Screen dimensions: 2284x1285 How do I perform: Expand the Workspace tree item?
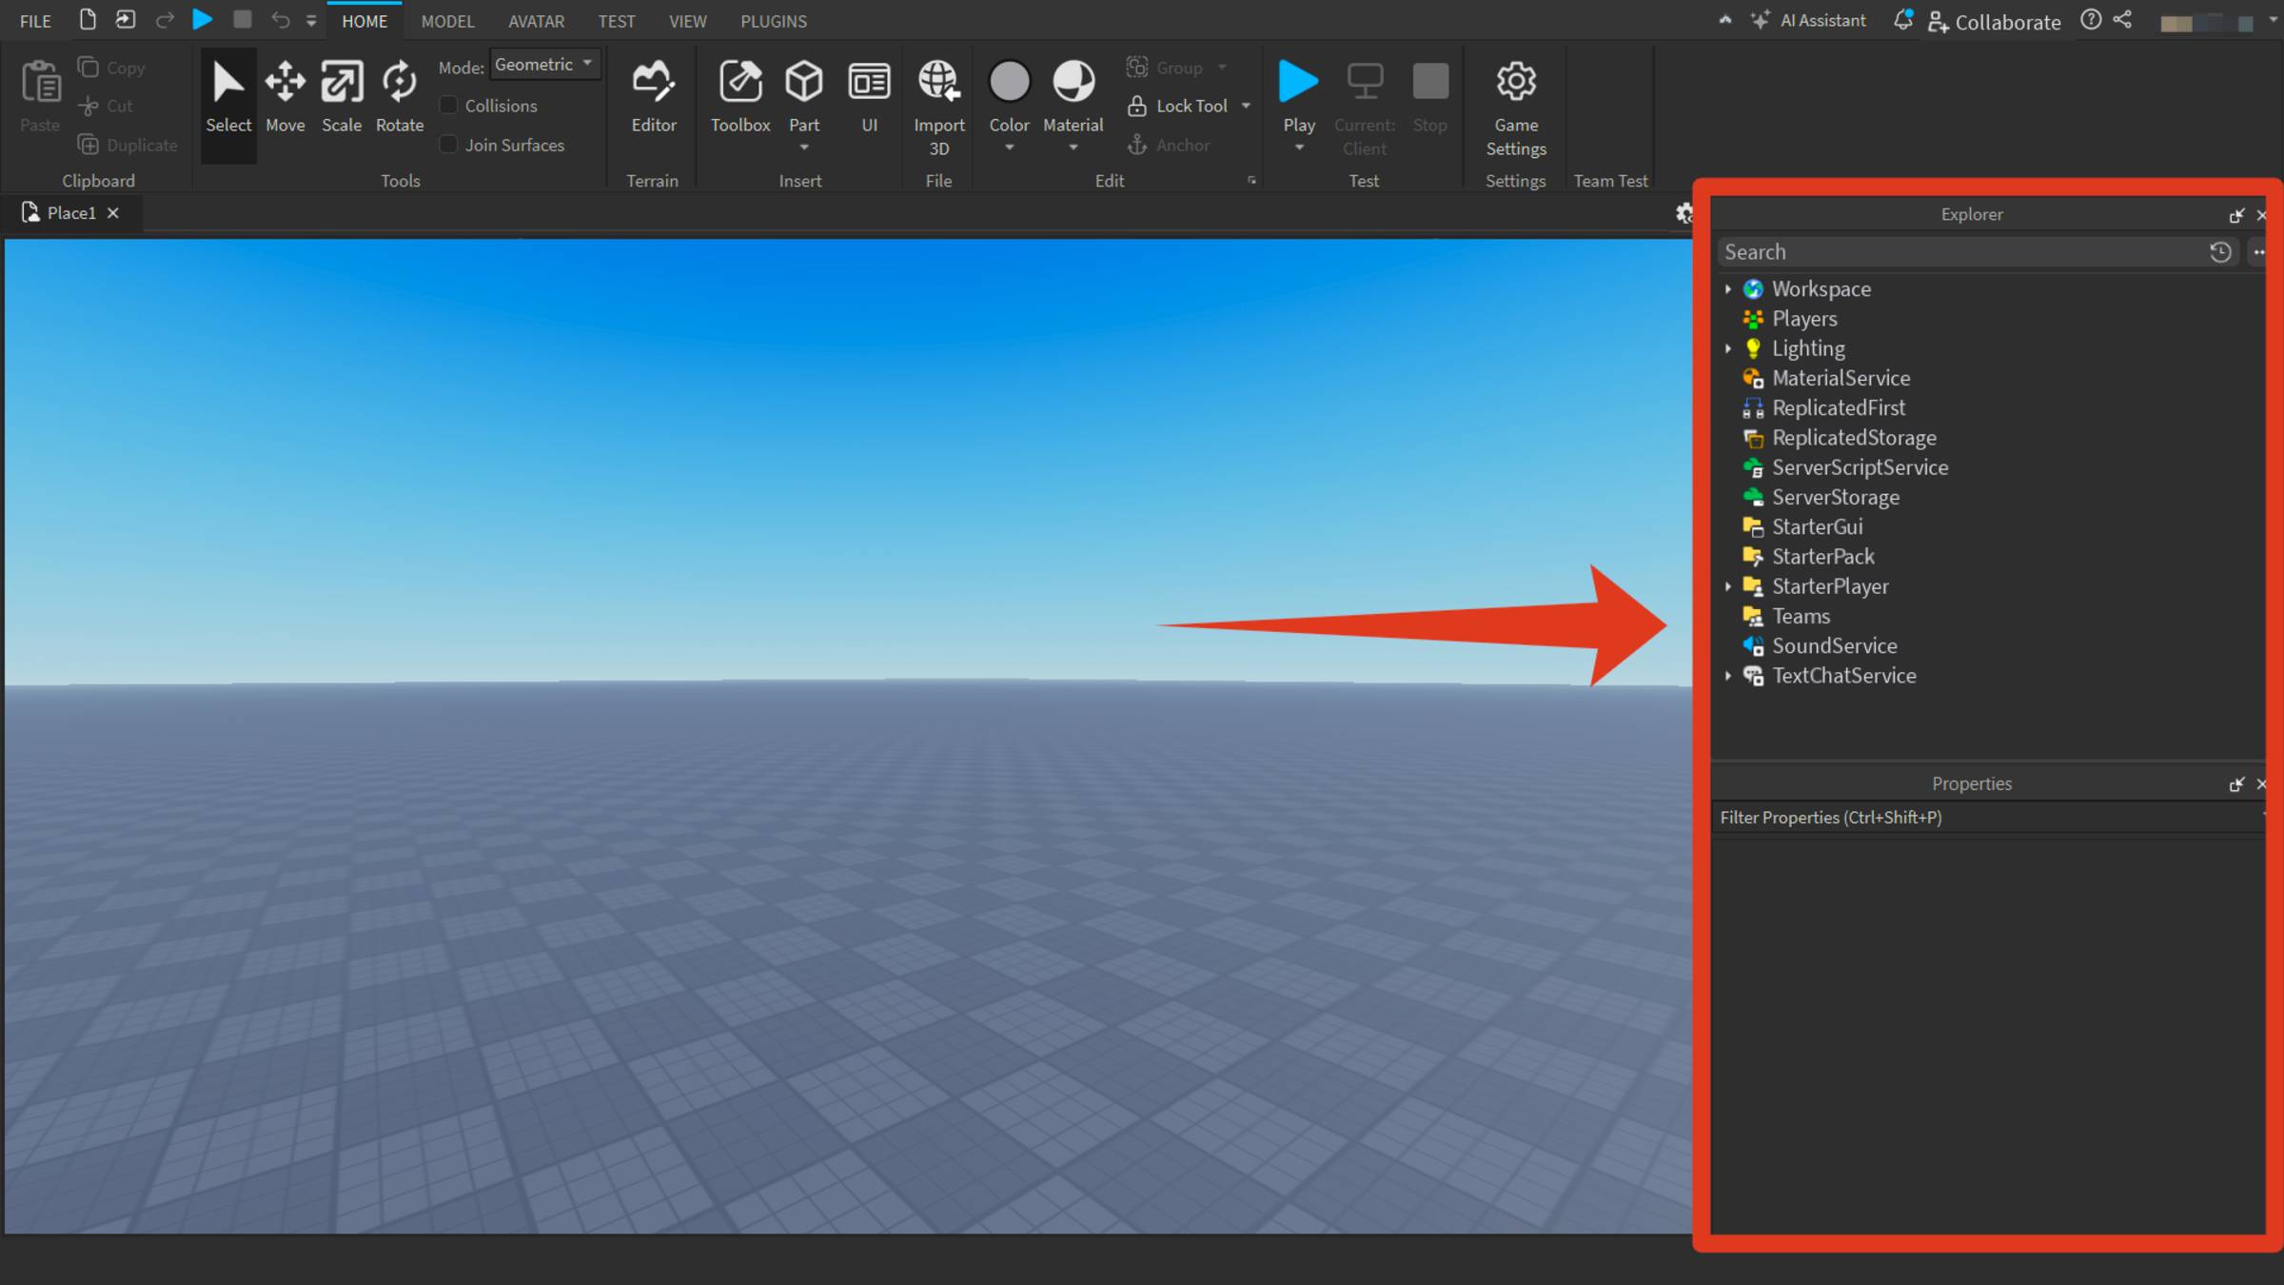1729,288
